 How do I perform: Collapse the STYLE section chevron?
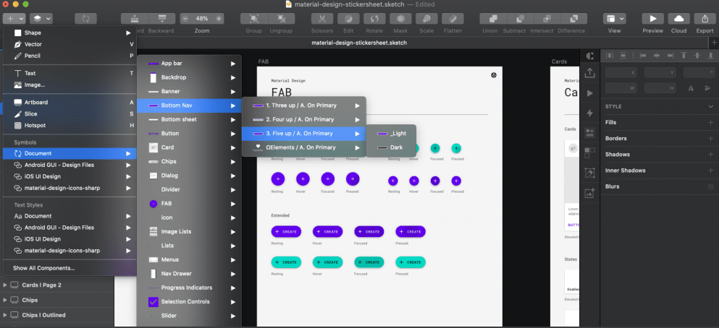click(710, 107)
